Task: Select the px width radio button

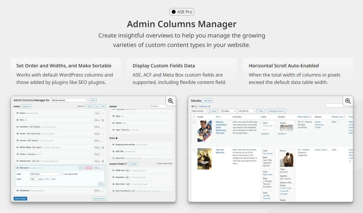Action: [x=40, y=179]
